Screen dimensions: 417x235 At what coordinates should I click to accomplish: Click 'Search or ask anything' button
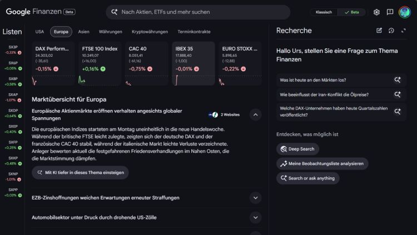307,178
